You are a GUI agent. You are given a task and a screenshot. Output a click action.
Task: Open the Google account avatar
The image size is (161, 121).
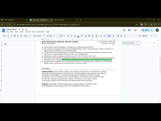157,30
